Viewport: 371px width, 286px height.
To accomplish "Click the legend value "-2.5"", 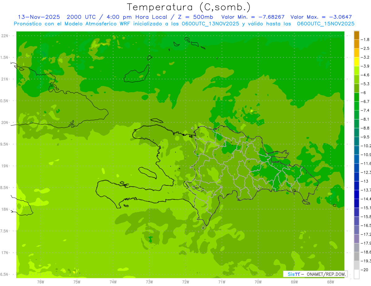I will coord(365,48).
